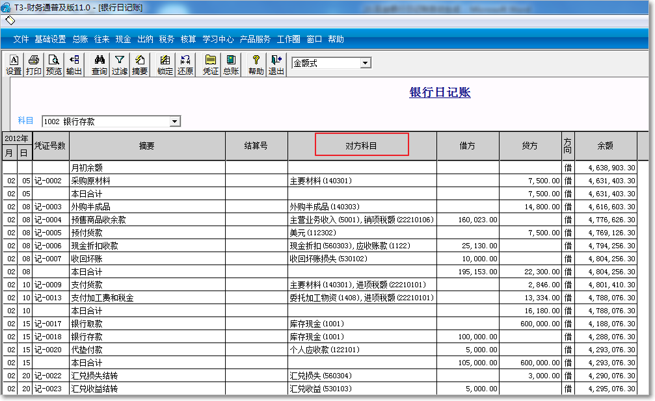Open 查询 (Query) binoculars icon

(100, 65)
